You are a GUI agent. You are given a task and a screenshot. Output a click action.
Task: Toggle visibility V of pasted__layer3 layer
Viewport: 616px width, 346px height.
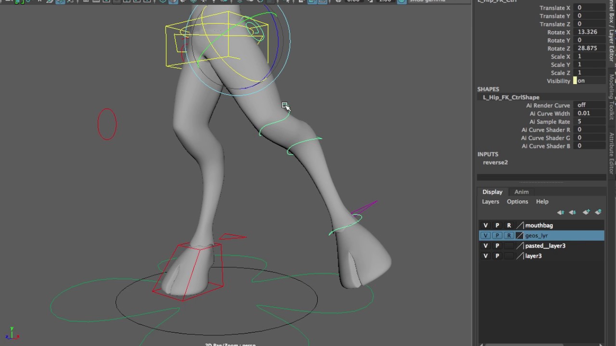486,246
